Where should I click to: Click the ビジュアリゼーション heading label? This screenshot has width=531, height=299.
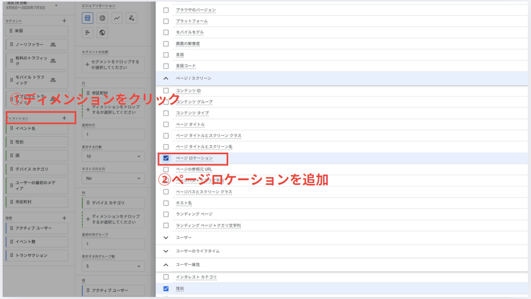[98, 6]
